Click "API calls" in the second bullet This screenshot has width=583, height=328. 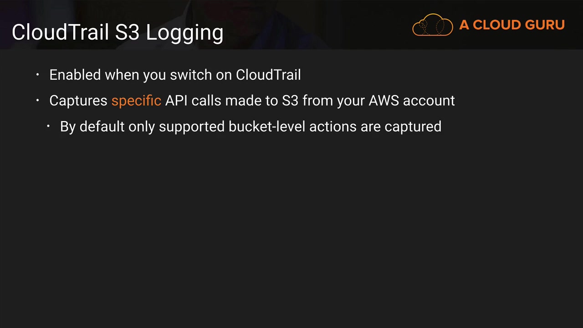click(193, 101)
